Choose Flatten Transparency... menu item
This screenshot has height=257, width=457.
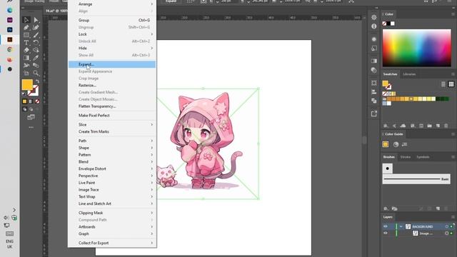point(112,106)
